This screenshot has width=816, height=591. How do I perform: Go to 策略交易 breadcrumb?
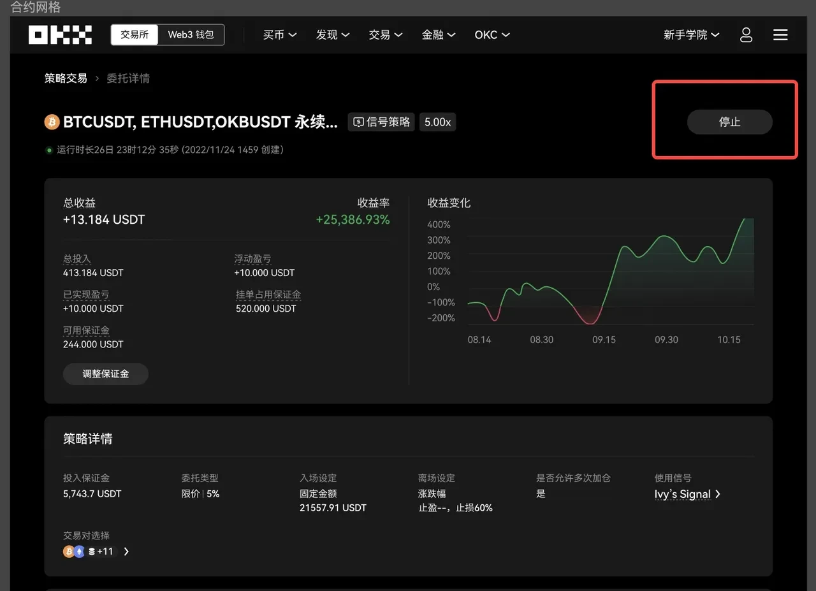(x=66, y=78)
